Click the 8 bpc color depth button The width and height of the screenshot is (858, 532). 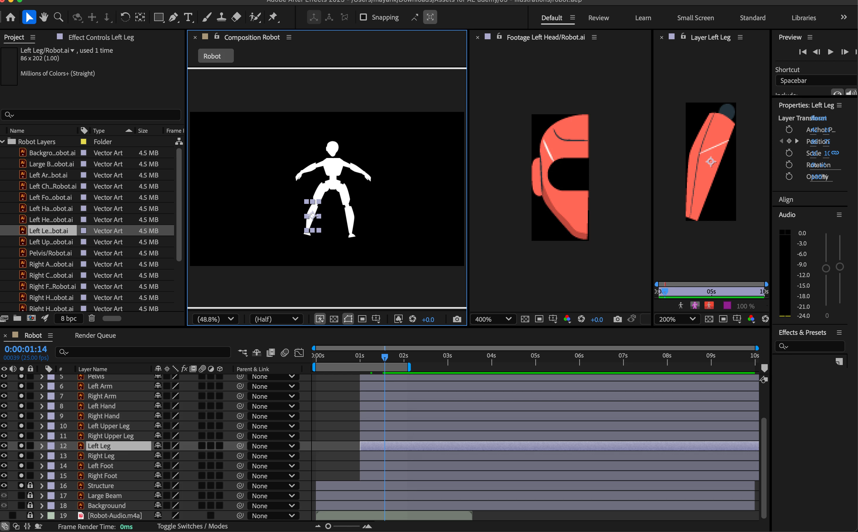69,318
